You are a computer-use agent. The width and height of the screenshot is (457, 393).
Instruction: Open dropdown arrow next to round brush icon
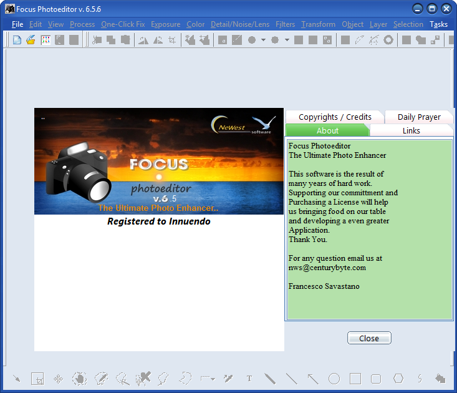click(263, 40)
